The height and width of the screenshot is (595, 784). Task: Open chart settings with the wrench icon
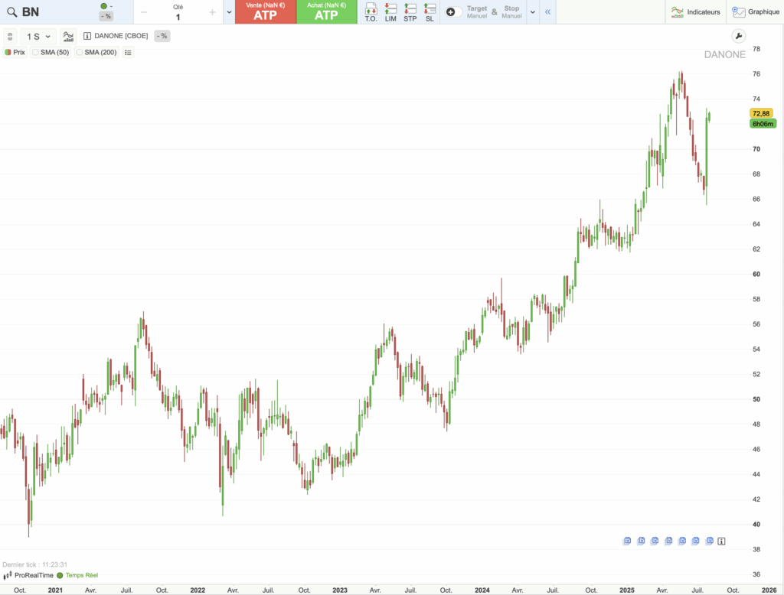coord(737,35)
